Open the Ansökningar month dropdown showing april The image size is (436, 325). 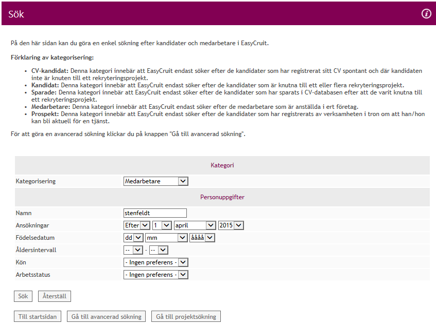point(195,225)
